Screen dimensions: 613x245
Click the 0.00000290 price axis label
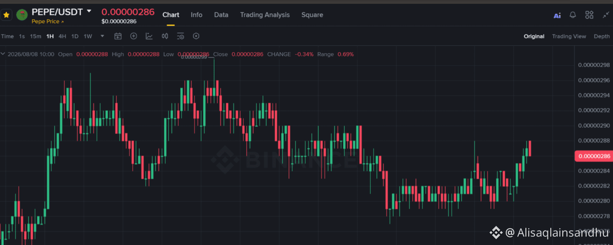click(x=594, y=125)
